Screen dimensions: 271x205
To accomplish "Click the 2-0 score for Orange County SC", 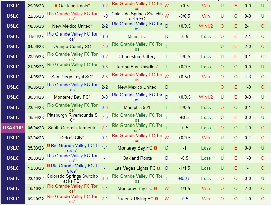I will (x=105, y=46).
